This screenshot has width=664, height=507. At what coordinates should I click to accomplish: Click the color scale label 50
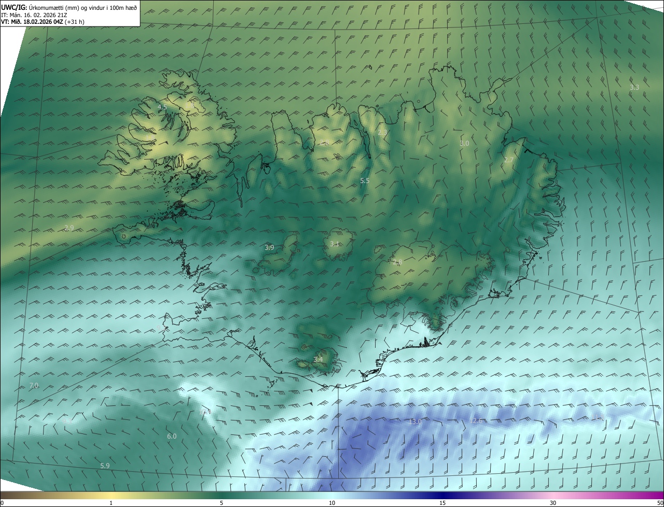(x=660, y=503)
